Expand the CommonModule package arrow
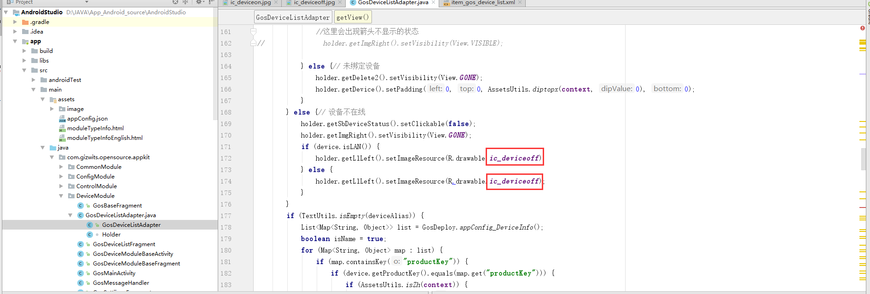The width and height of the screenshot is (870, 294). [x=61, y=167]
